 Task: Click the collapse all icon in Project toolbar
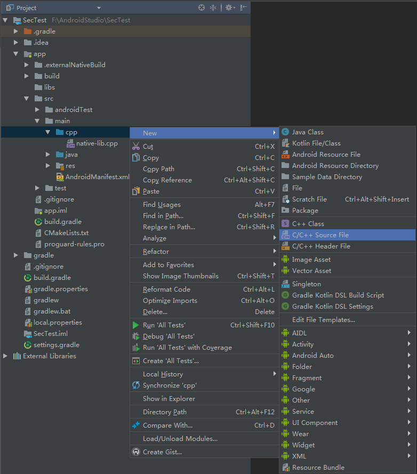(x=213, y=7)
